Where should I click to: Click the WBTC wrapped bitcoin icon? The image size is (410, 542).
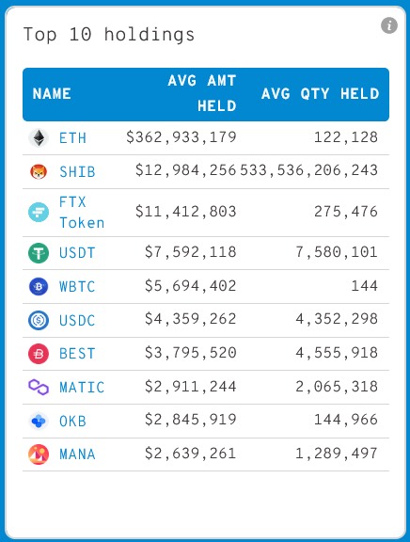pyautogui.click(x=39, y=287)
